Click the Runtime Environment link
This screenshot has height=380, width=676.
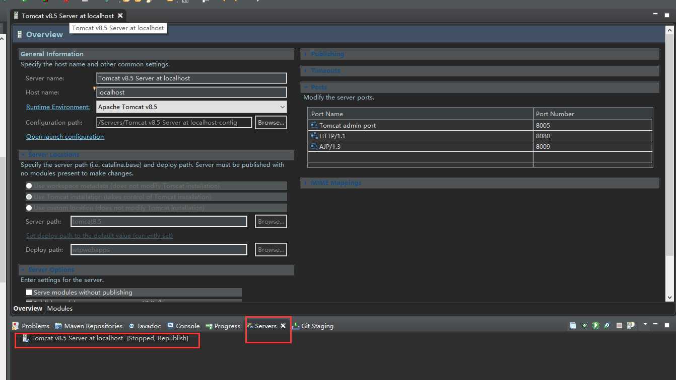(58, 107)
